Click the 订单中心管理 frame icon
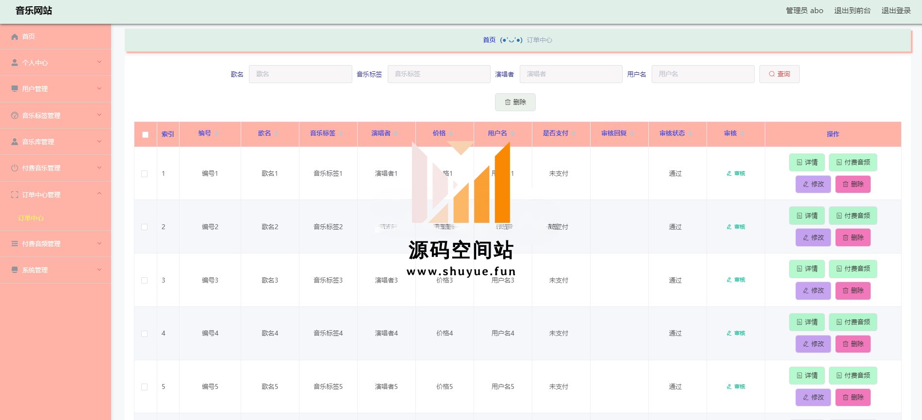This screenshot has width=922, height=420. coord(15,195)
